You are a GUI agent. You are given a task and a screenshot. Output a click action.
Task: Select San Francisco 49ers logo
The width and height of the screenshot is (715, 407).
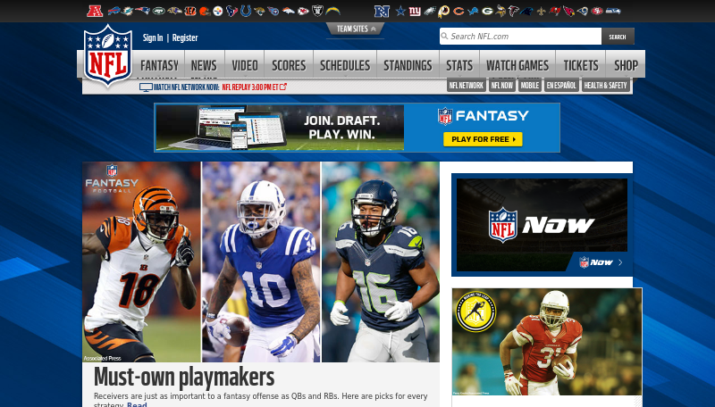[x=597, y=11]
